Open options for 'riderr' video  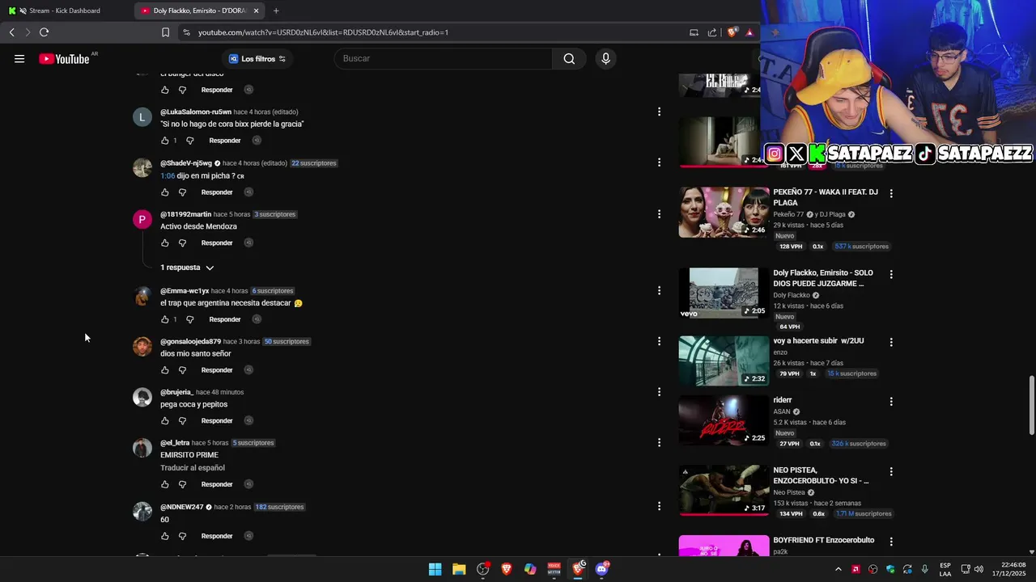[891, 402]
